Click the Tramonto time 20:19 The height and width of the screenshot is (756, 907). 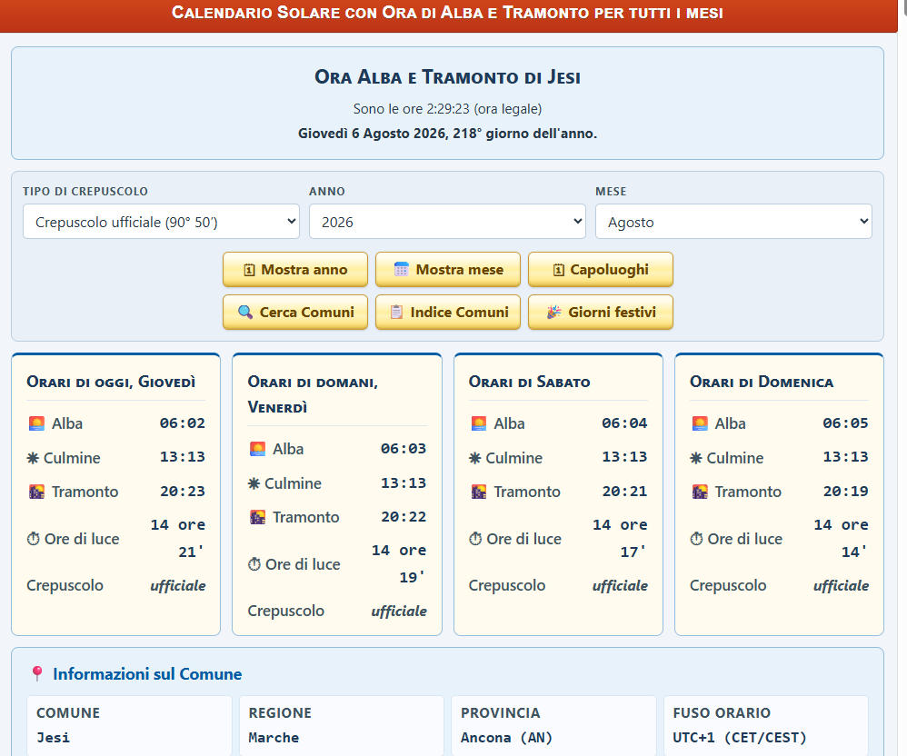pyautogui.click(x=846, y=491)
